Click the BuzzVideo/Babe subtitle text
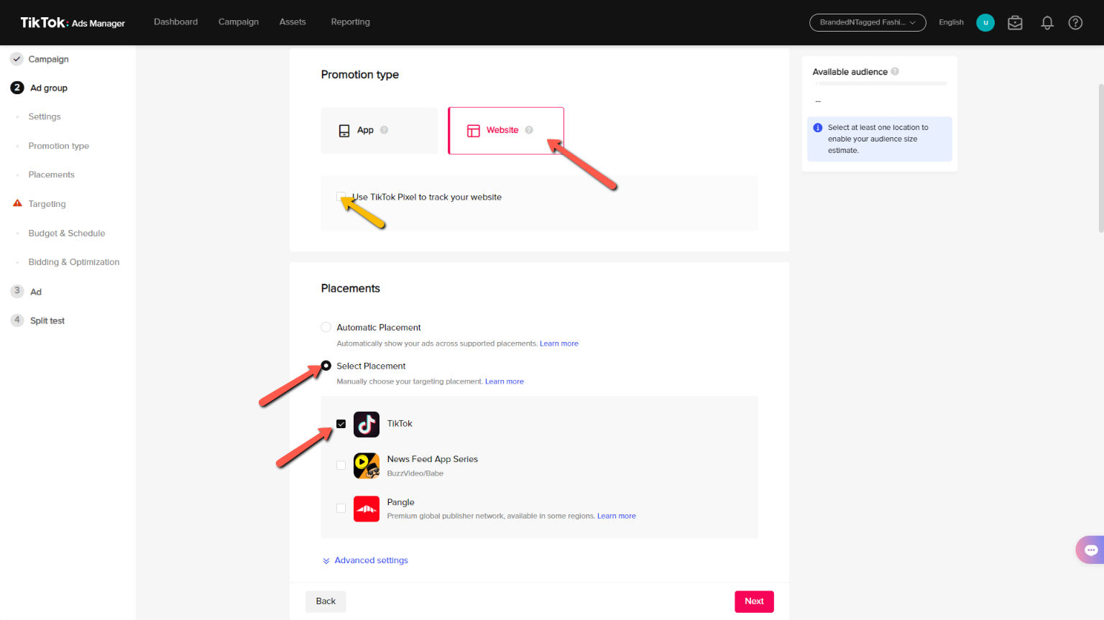This screenshot has height=620, width=1104. [x=415, y=473]
